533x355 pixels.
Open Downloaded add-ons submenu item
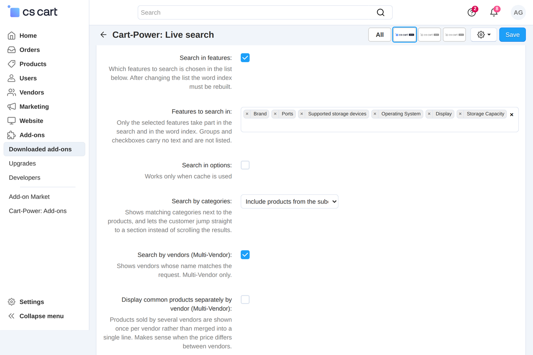click(x=44, y=149)
